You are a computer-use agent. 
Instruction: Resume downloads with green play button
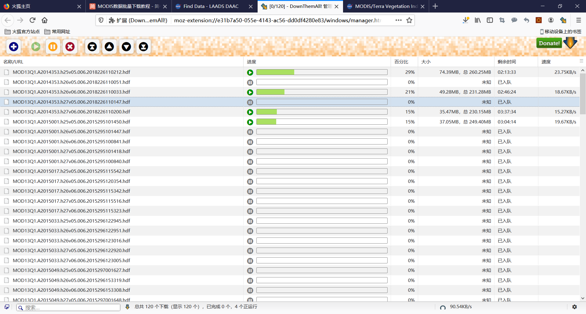coord(36,47)
